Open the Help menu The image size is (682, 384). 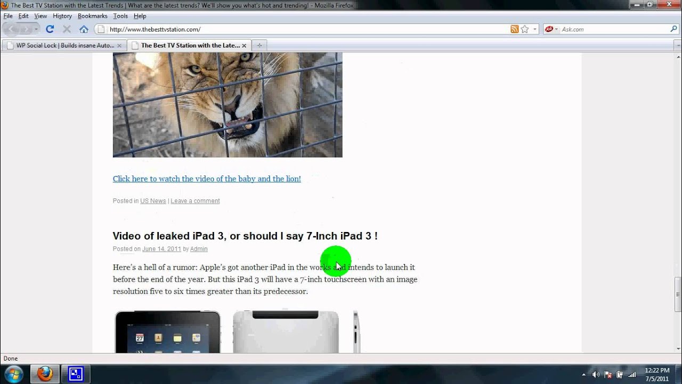(x=140, y=16)
